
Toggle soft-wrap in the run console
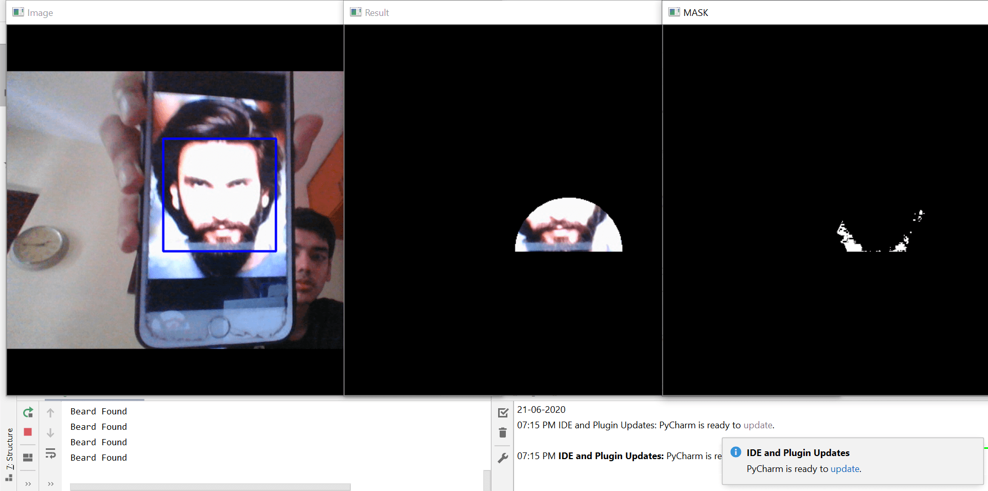[50, 453]
